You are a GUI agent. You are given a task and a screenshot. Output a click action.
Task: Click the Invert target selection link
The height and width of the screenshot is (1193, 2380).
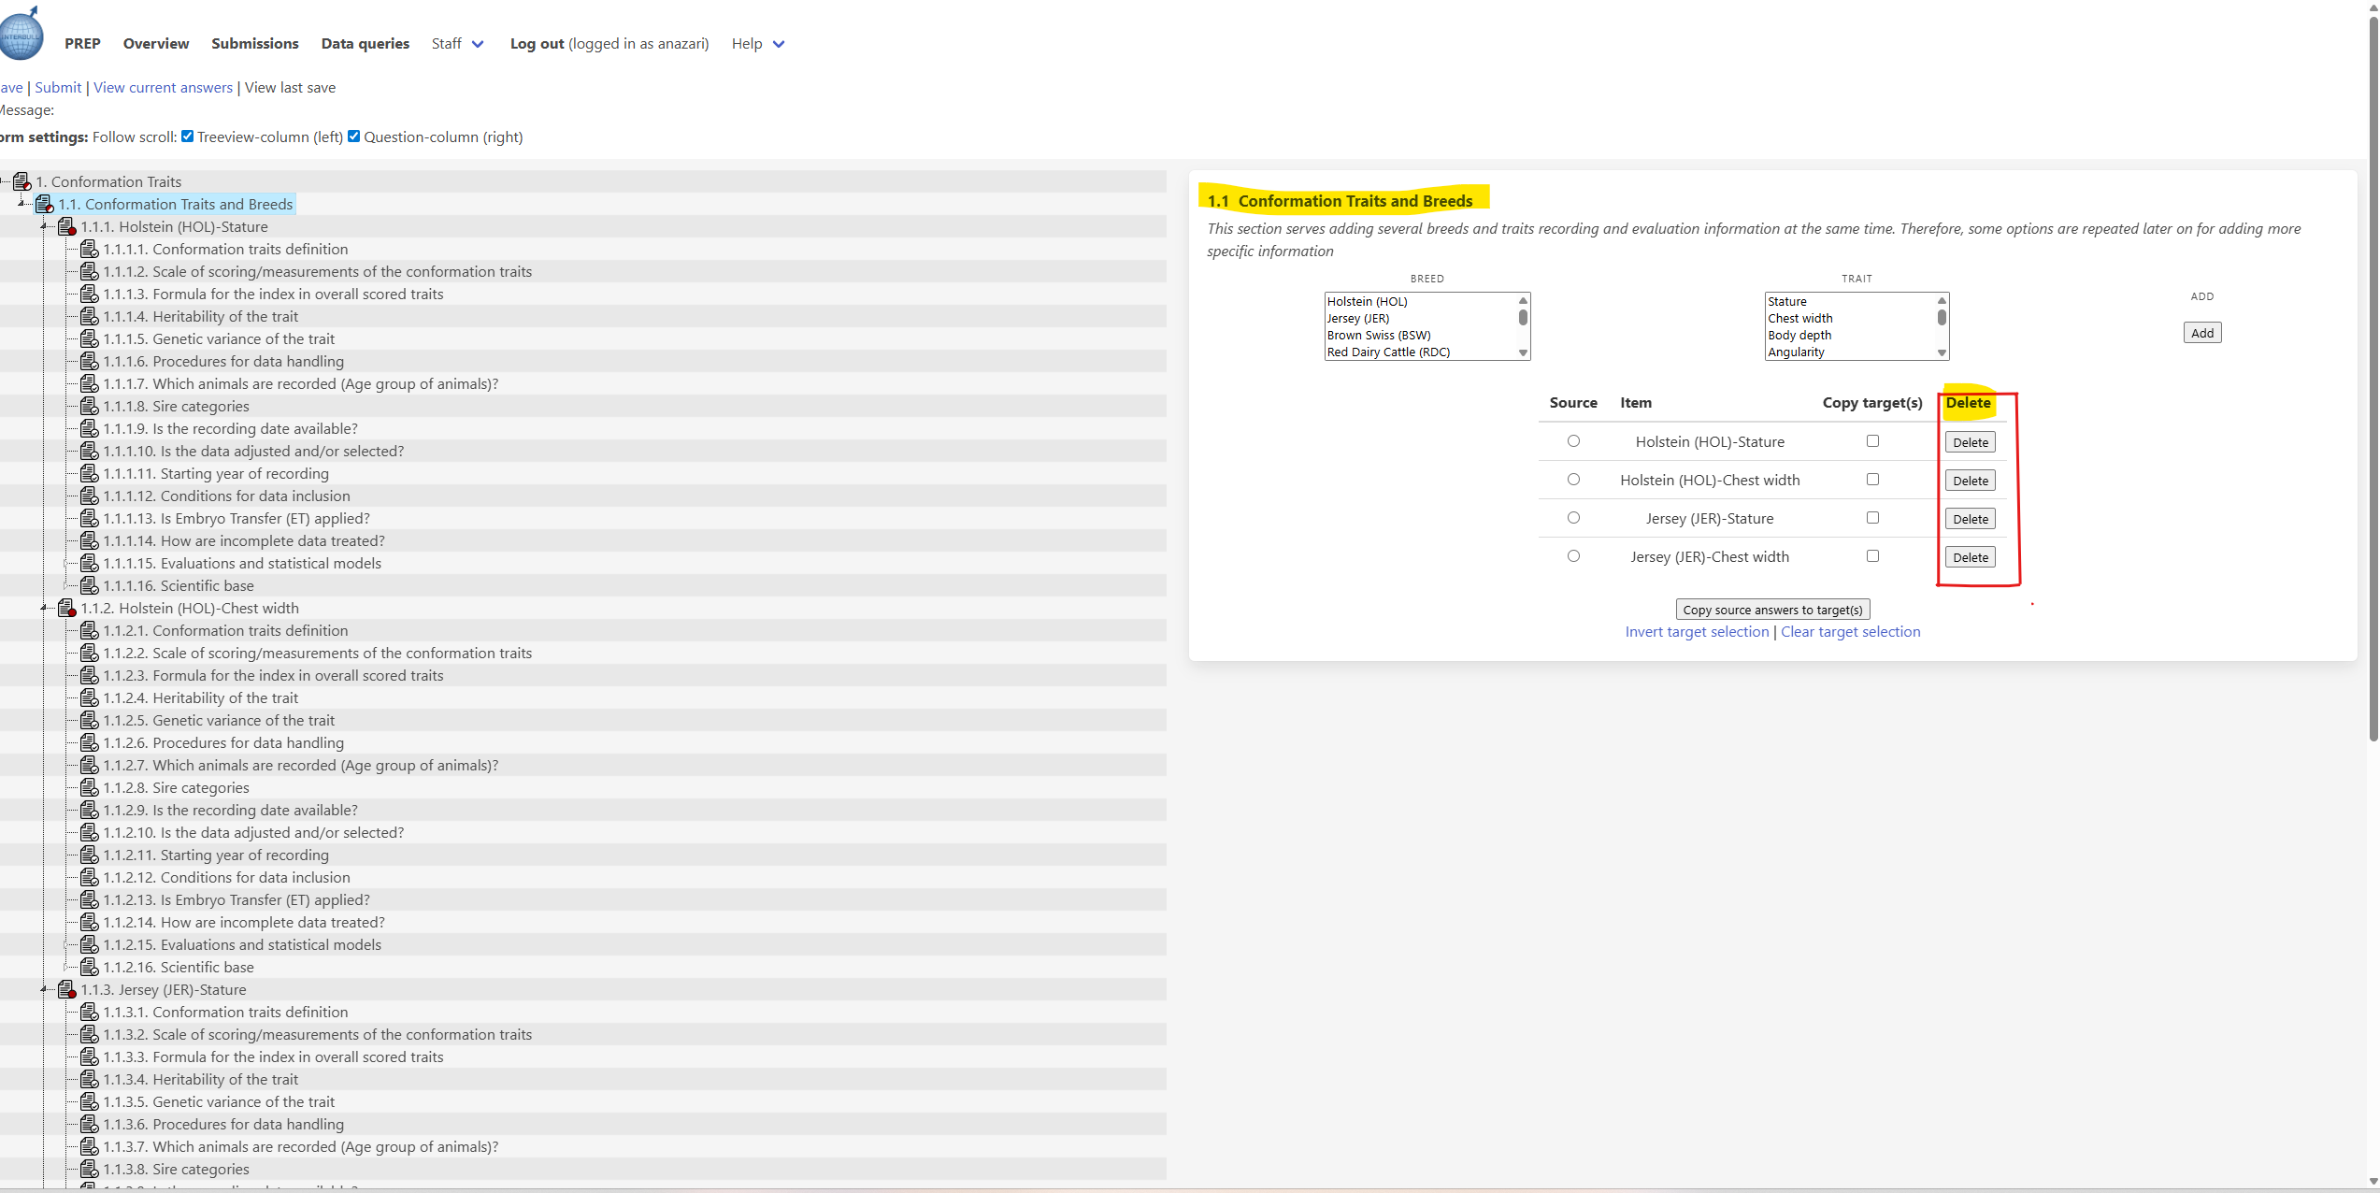1697,632
